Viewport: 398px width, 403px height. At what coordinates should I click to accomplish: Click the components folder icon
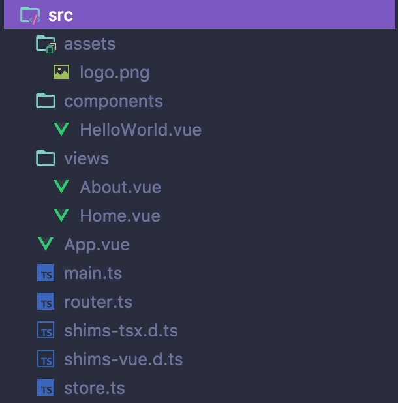(46, 100)
